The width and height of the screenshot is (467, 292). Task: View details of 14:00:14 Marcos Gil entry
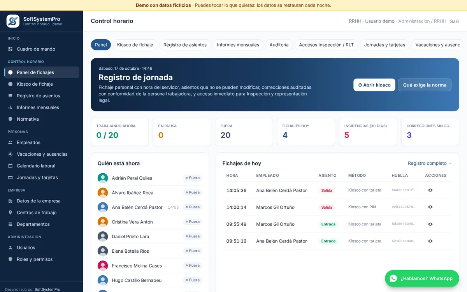tap(430, 207)
